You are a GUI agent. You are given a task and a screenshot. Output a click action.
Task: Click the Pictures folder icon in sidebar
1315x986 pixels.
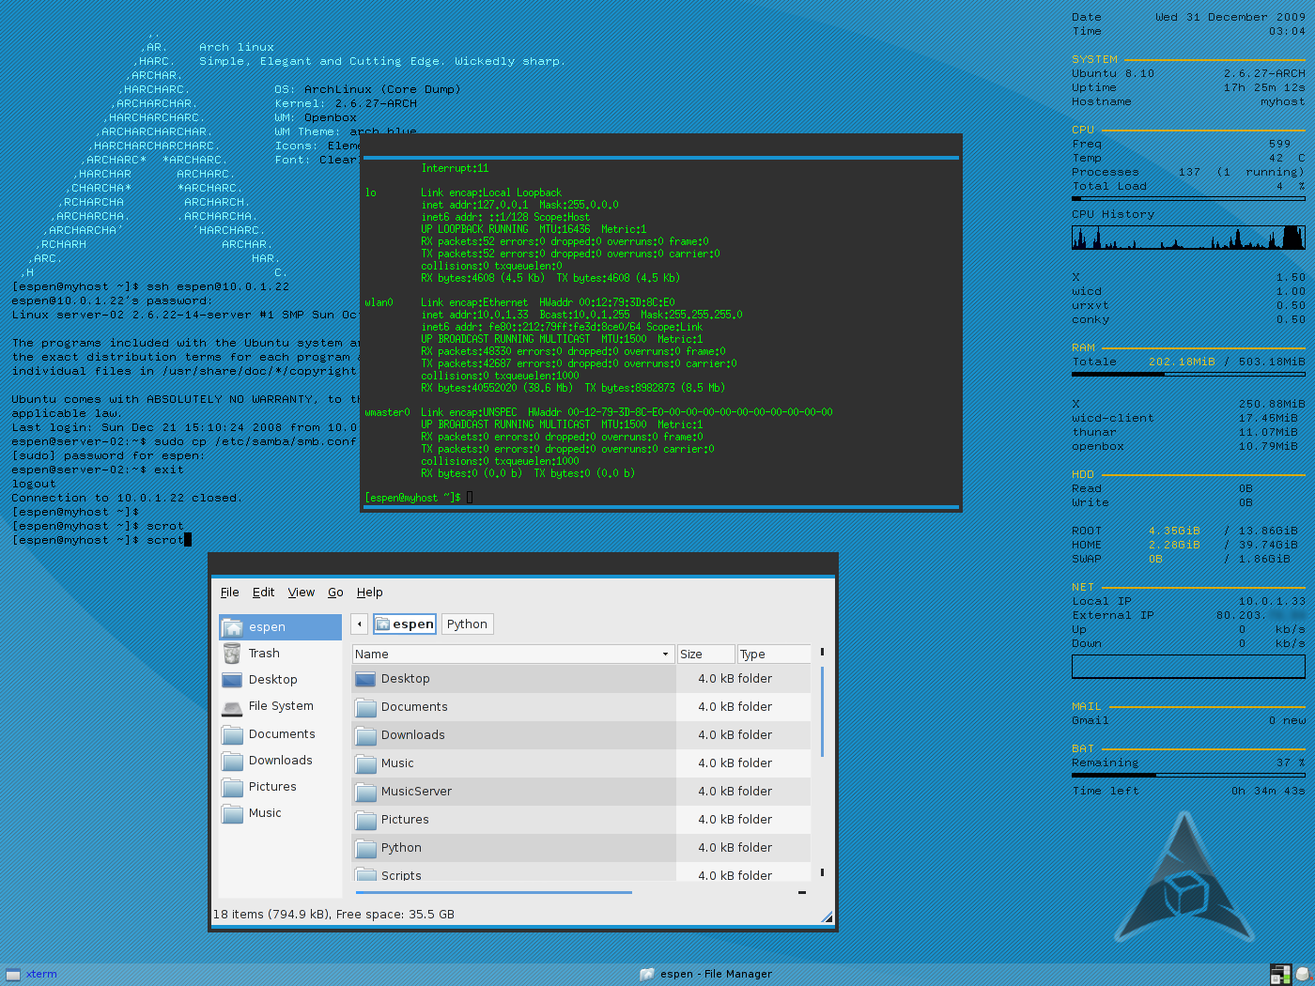pos(232,787)
